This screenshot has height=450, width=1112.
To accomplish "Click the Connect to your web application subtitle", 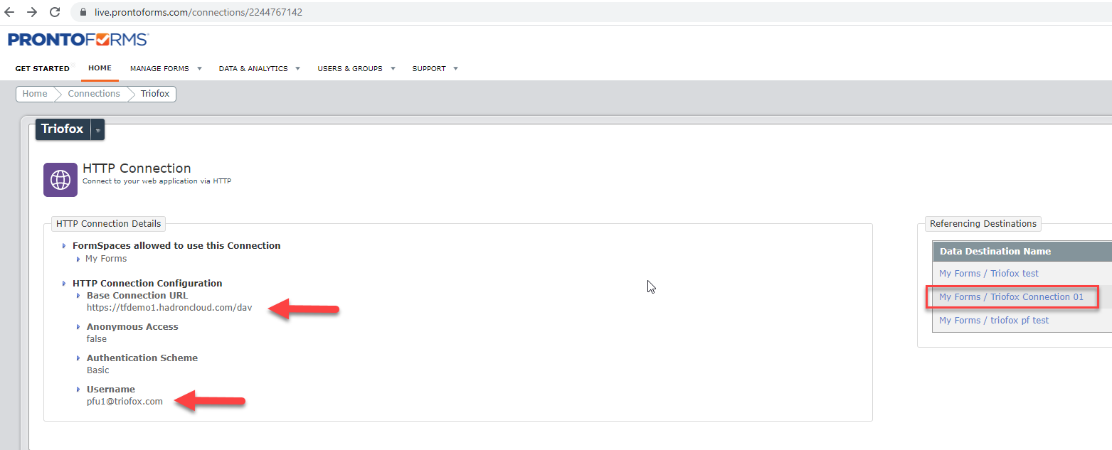I will [x=157, y=181].
